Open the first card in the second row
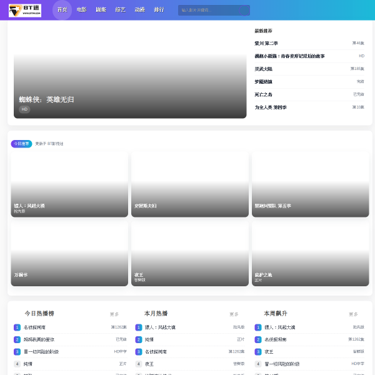 point(69,253)
